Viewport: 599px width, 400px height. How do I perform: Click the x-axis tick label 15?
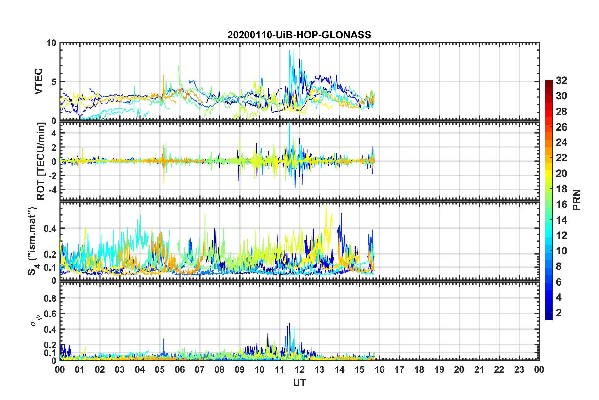click(x=359, y=369)
